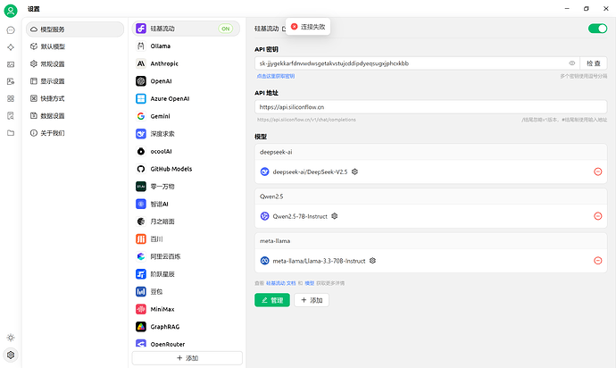Select the GitHub Models provider
Screen dimensions: 616x368
[x=186, y=169]
